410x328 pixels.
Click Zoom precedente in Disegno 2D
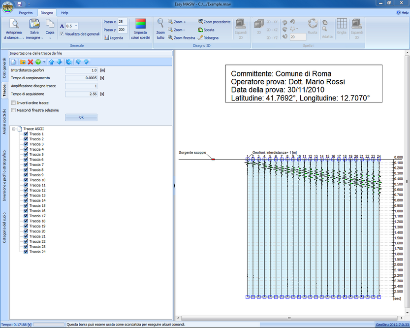(215, 22)
